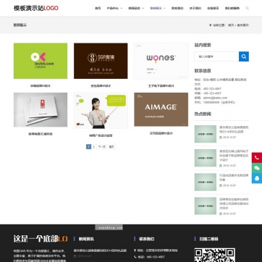The width and height of the screenshot is (262, 262).
Task: Click the footer logo 这是一个底部LO
Action: coord(41,239)
